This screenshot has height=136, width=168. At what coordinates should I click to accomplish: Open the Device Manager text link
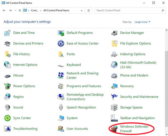[132, 33]
